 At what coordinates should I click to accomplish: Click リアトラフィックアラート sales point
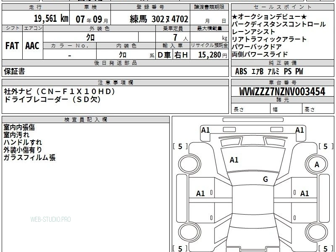tap(269, 39)
